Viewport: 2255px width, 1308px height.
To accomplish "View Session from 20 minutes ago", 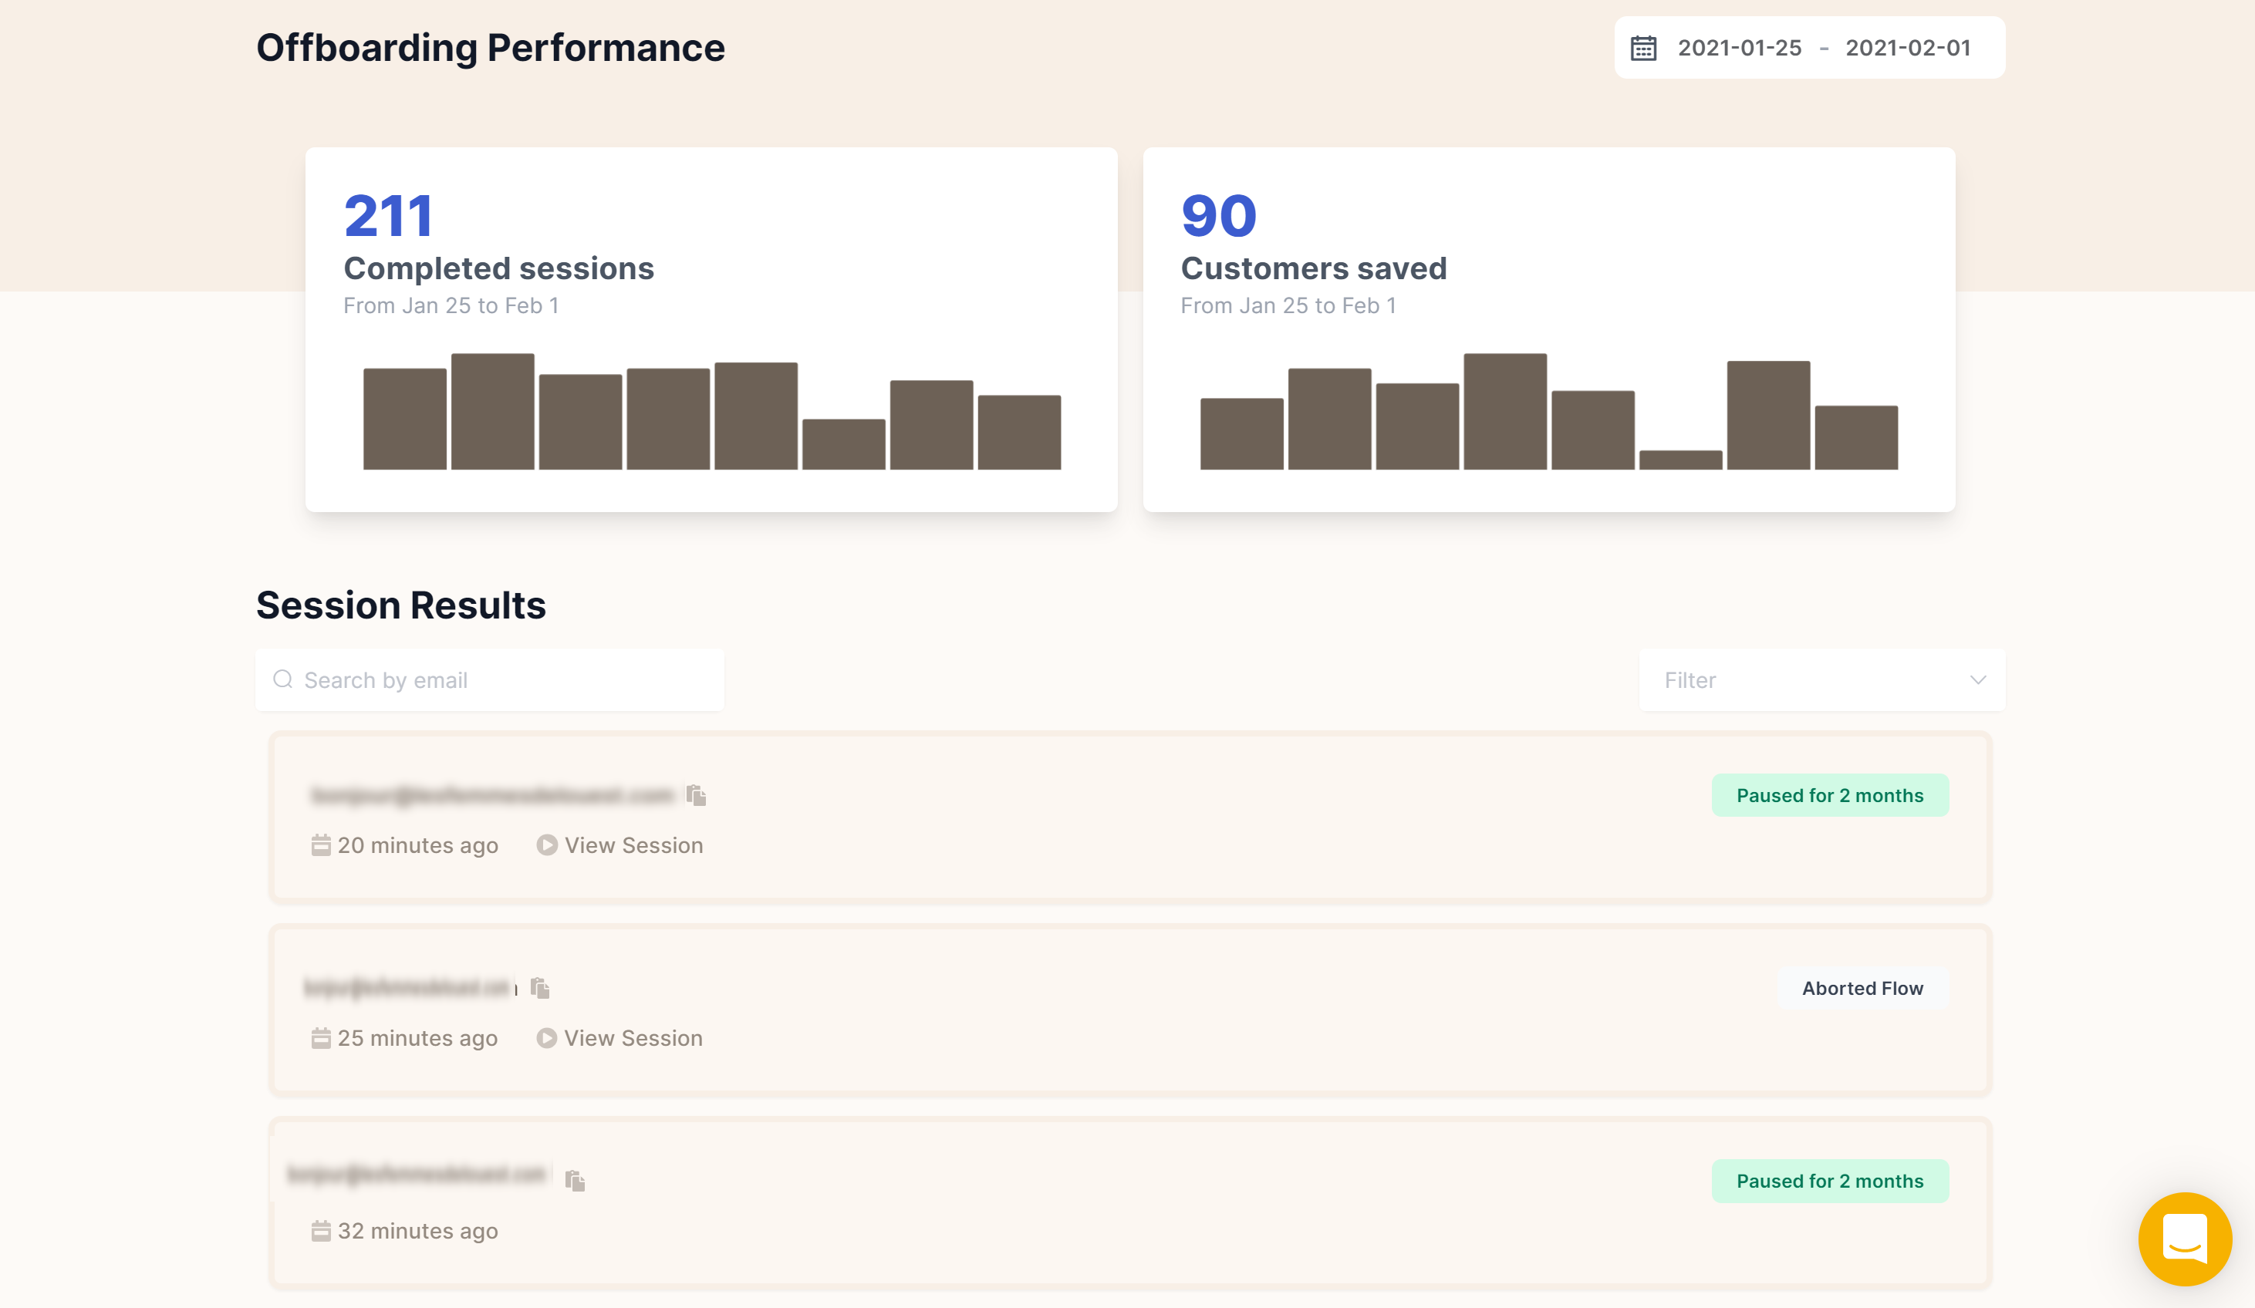I will coord(633,845).
